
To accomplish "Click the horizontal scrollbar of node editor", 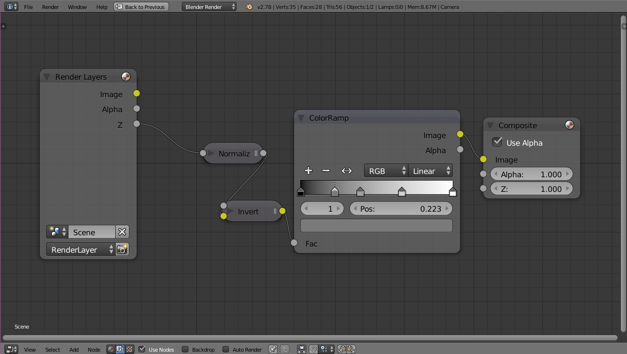I will (310, 338).
